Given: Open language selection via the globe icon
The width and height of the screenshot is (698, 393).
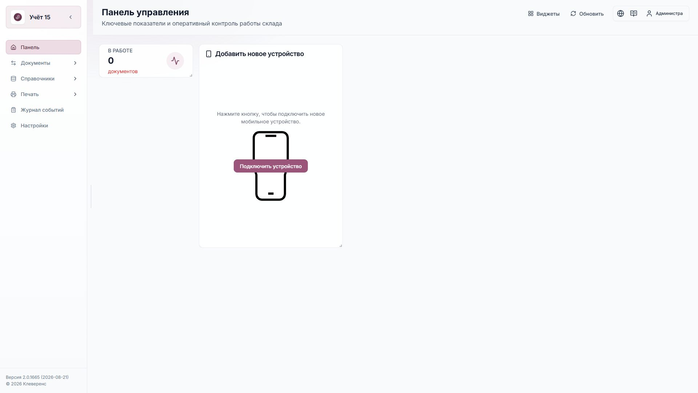Looking at the screenshot, I should (621, 13).
